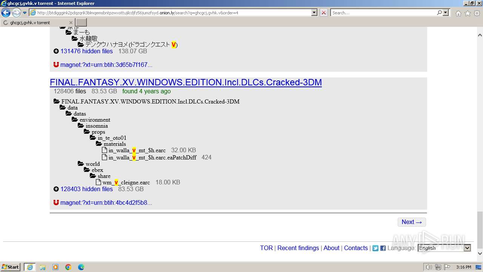
Task: Click file icon of in_walla_v_mt_$h.earc.eaPatchDiff
Action: [105, 157]
